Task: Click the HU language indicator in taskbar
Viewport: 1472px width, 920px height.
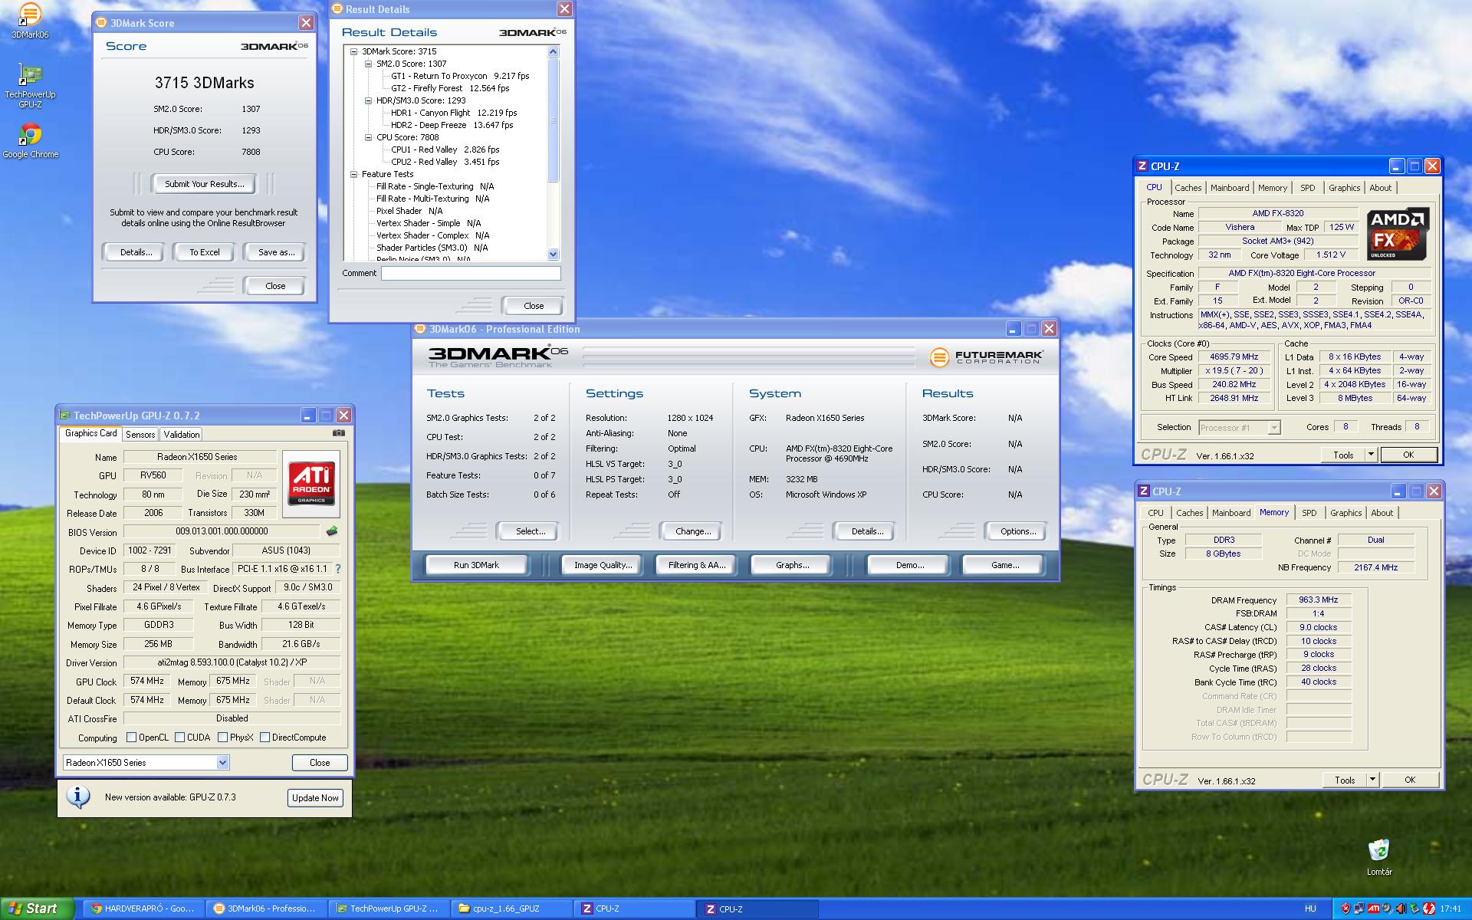Action: pyautogui.click(x=1310, y=909)
